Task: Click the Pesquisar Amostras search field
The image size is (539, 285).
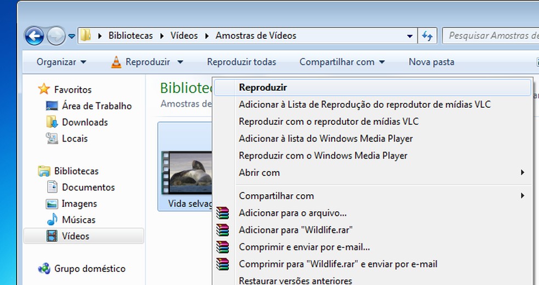Action: coord(491,36)
